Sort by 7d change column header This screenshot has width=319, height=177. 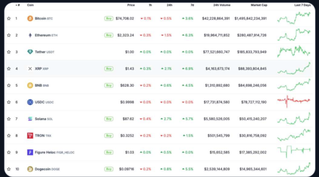pyautogui.click(x=192, y=5)
